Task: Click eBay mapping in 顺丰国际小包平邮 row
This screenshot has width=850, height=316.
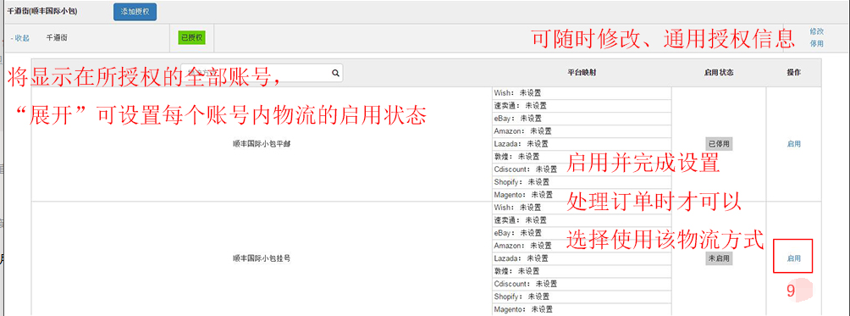Action: point(582,118)
